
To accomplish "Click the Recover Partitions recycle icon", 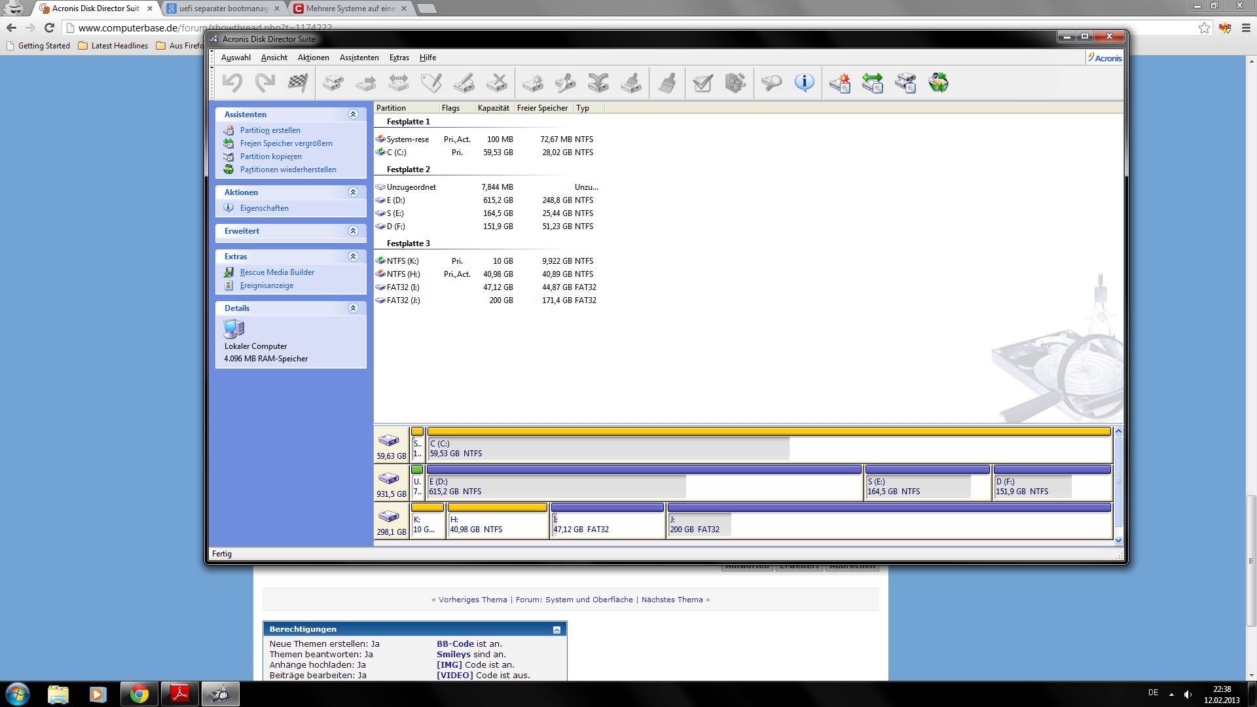I will point(938,83).
